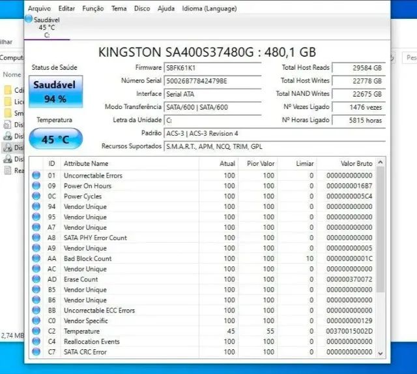Click the attribute list scroll up arrow

click(381, 162)
